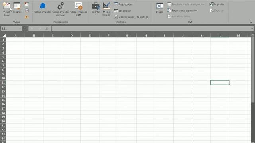The height and width of the screenshot is (143, 255).
Task: Click Ejecutar cuadro de diálogo
Action: click(x=131, y=17)
